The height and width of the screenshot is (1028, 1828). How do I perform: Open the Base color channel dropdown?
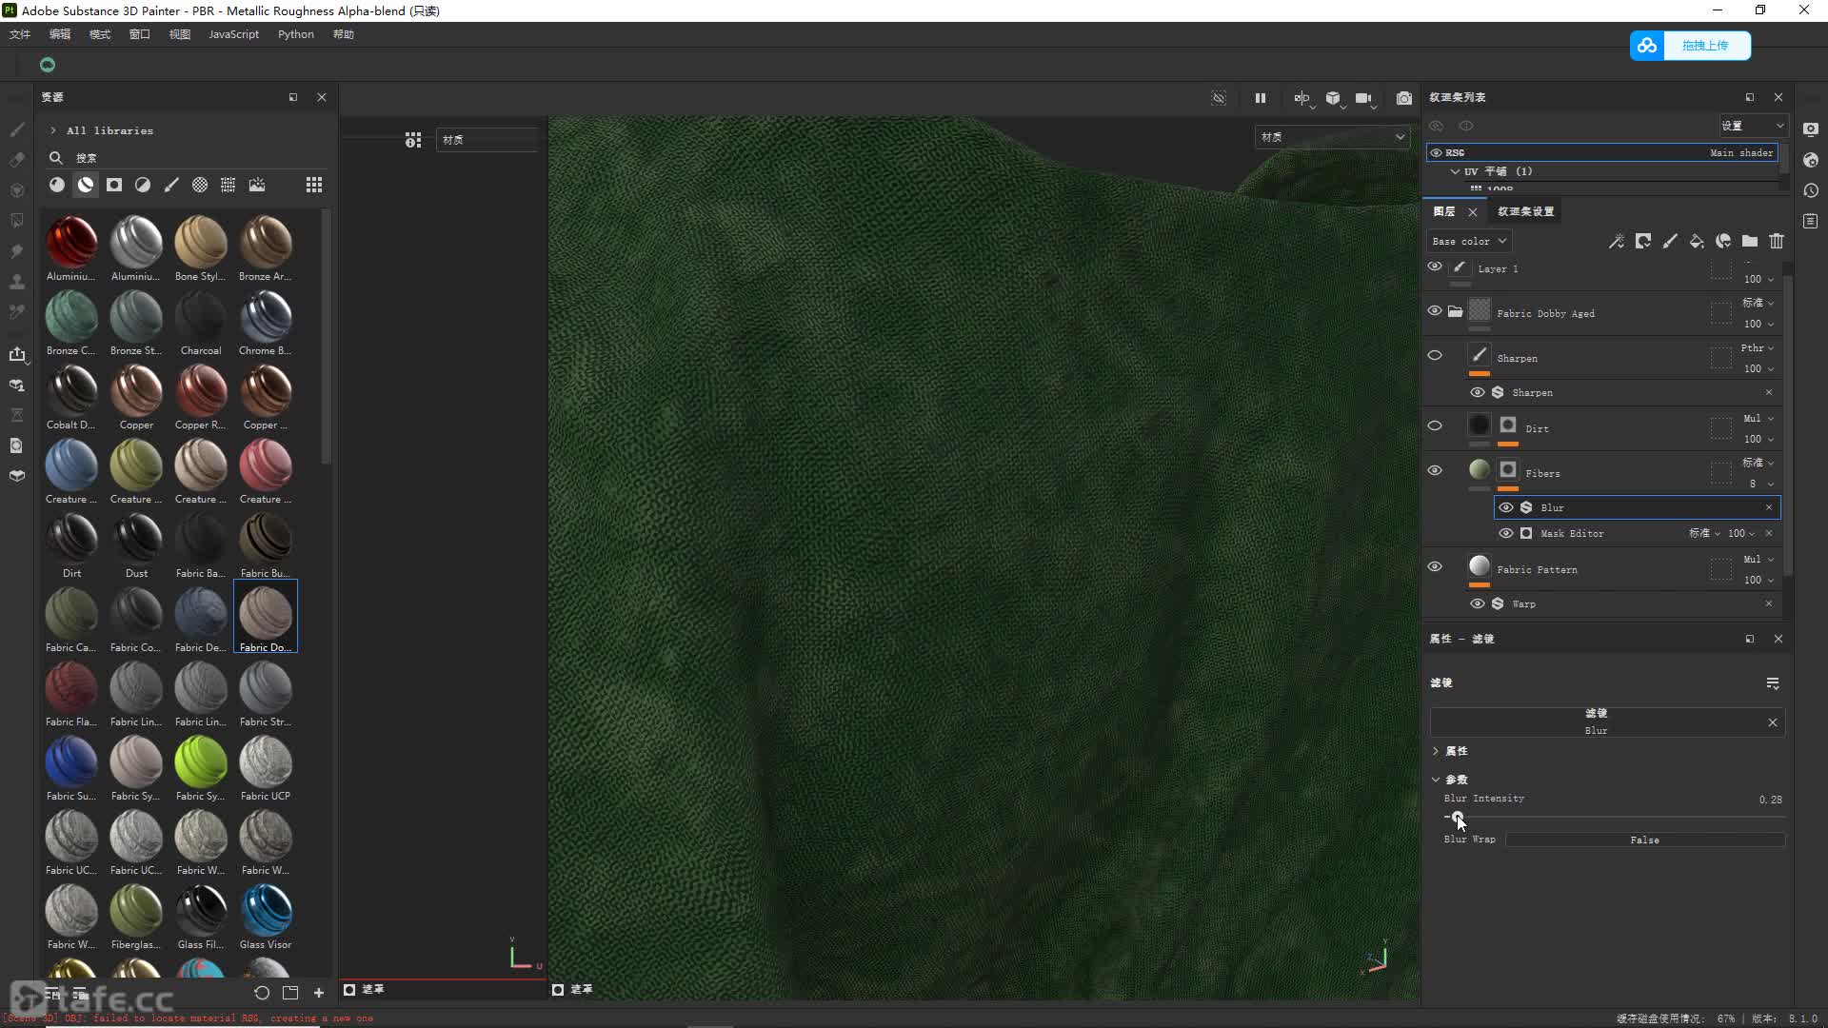click(x=1469, y=241)
